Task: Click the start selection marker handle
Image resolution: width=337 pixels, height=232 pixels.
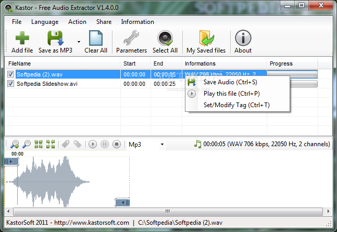Action: point(11,161)
